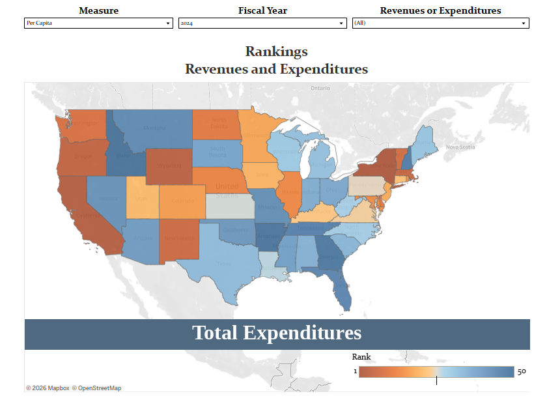
Task: Open the OpenStreetMap attribution link
Action: [x=96, y=388]
